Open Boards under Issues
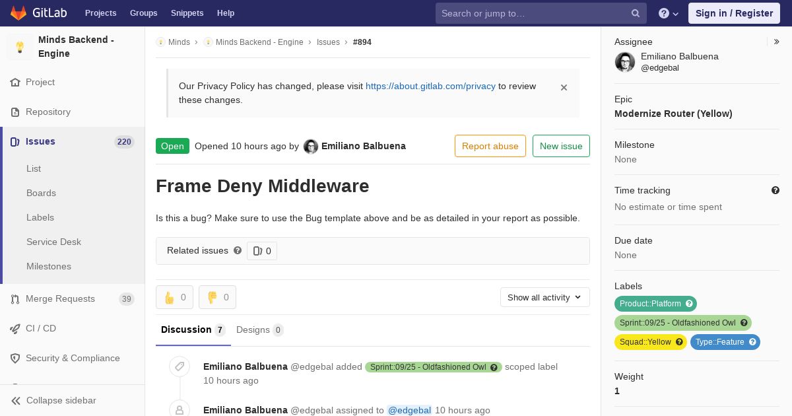This screenshot has height=416, width=792. tap(41, 193)
